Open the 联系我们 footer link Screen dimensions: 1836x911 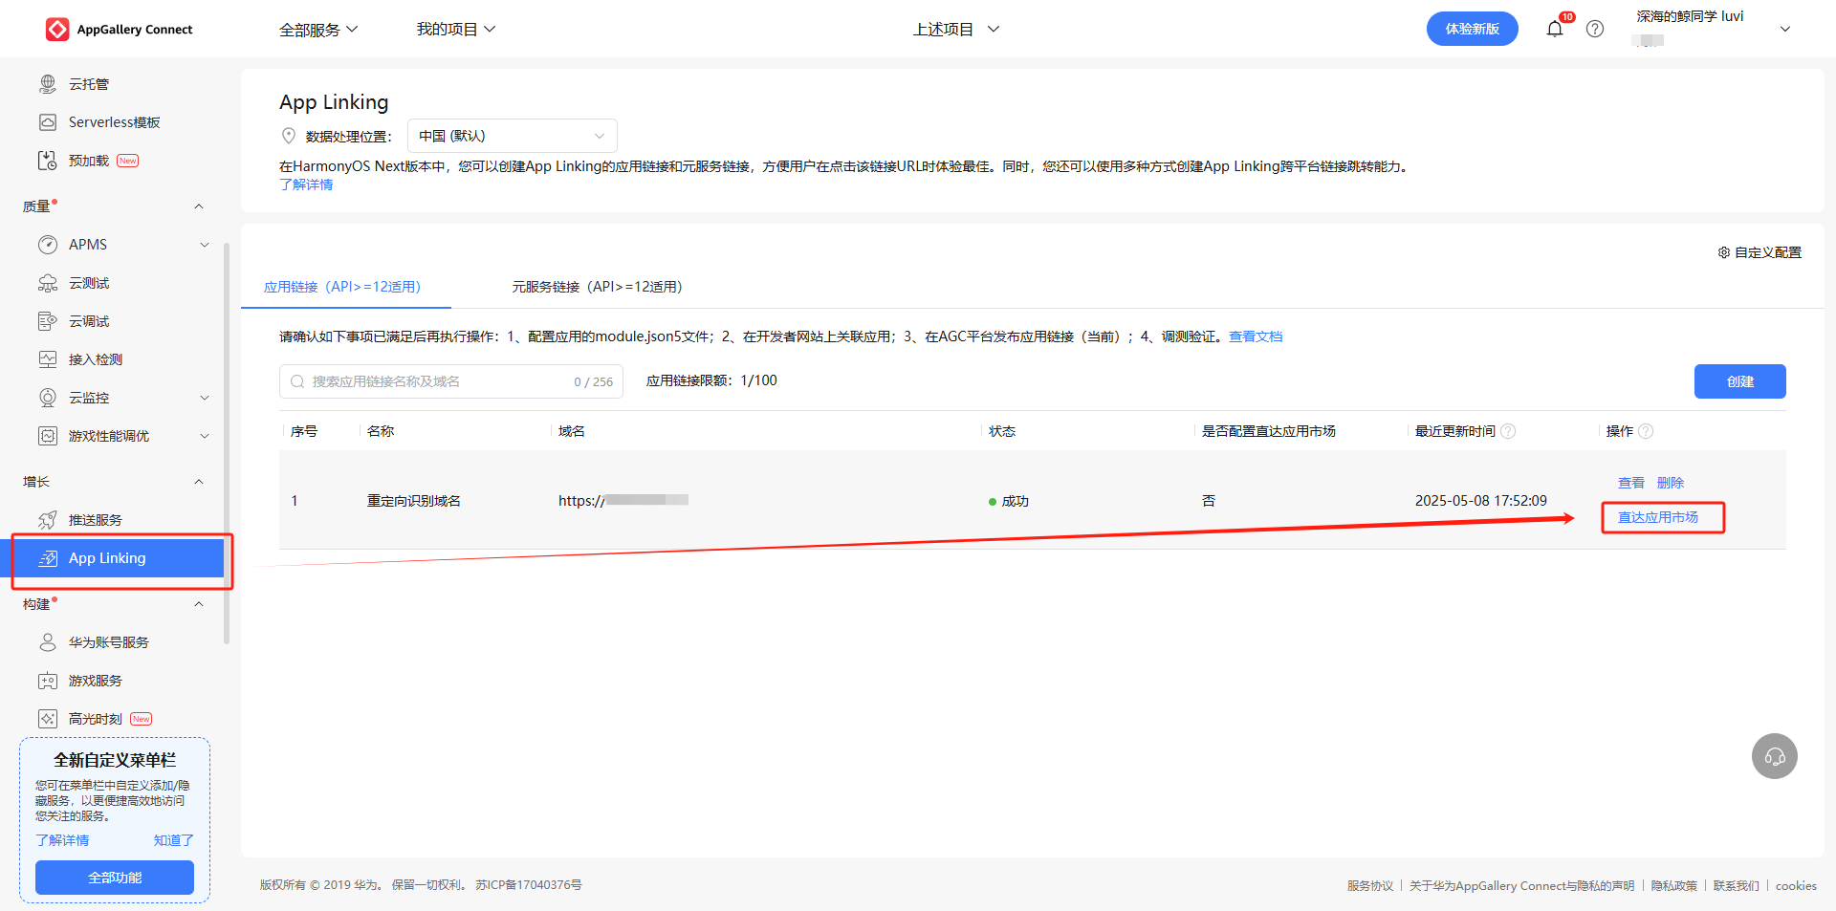(1737, 886)
